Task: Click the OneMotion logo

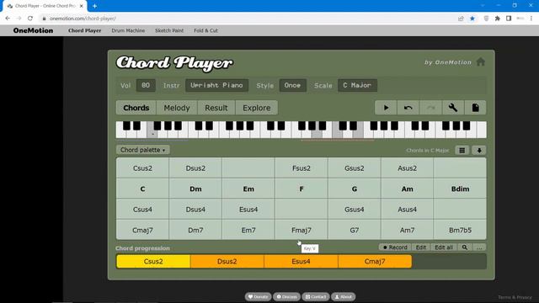Action: pyautogui.click(x=33, y=30)
